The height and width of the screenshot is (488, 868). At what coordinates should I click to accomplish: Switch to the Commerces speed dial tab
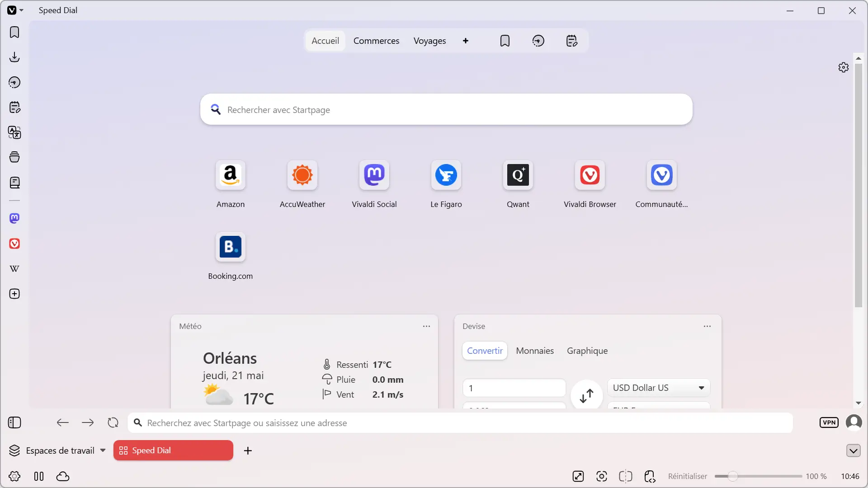[x=376, y=41]
